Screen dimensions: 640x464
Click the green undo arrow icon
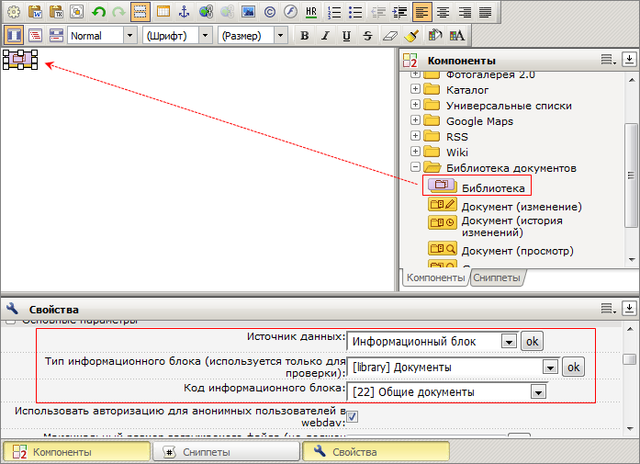pyautogui.click(x=98, y=12)
